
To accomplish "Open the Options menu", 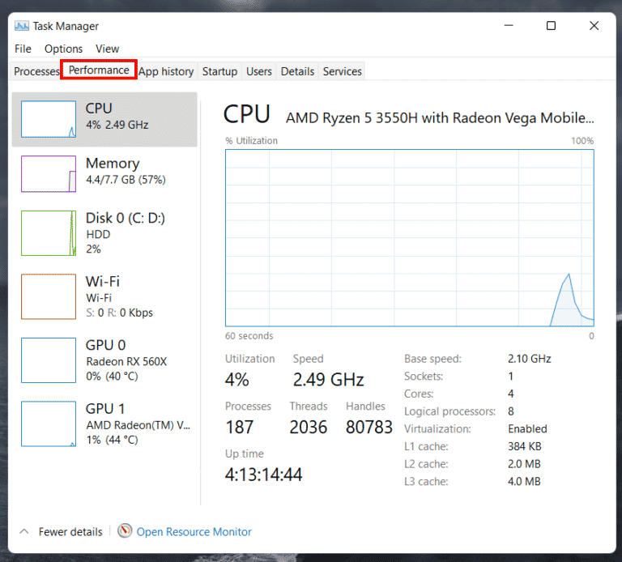I will coord(63,49).
